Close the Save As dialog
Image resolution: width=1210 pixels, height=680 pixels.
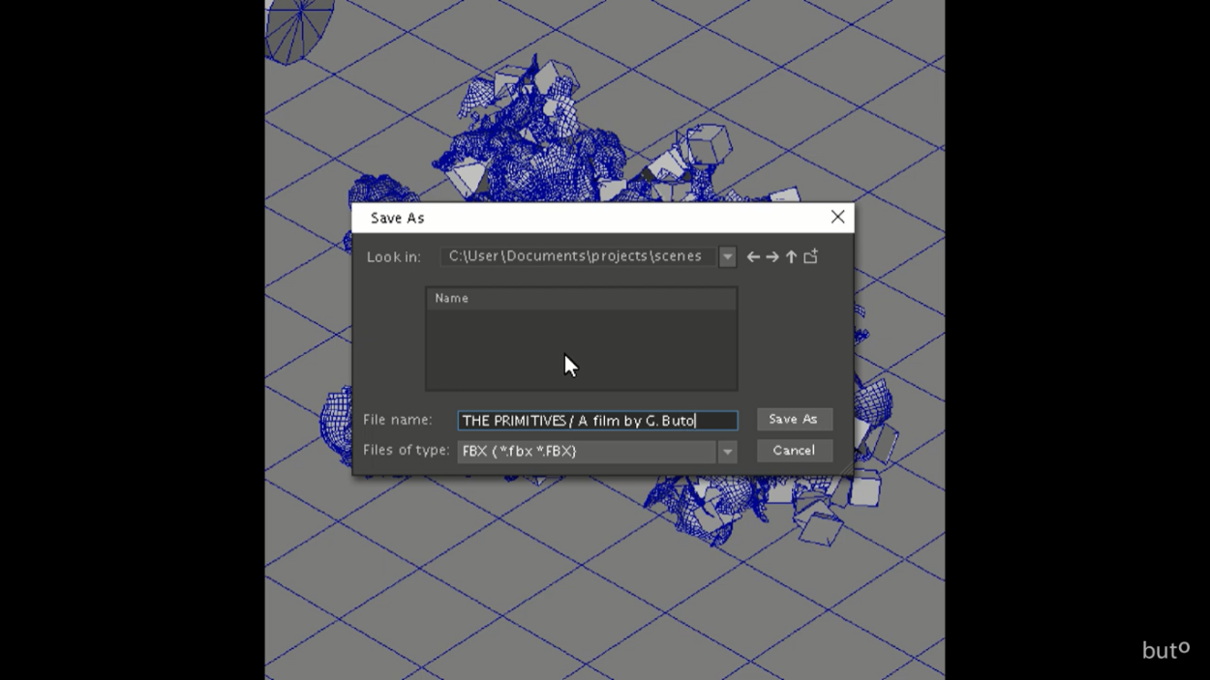click(x=837, y=218)
